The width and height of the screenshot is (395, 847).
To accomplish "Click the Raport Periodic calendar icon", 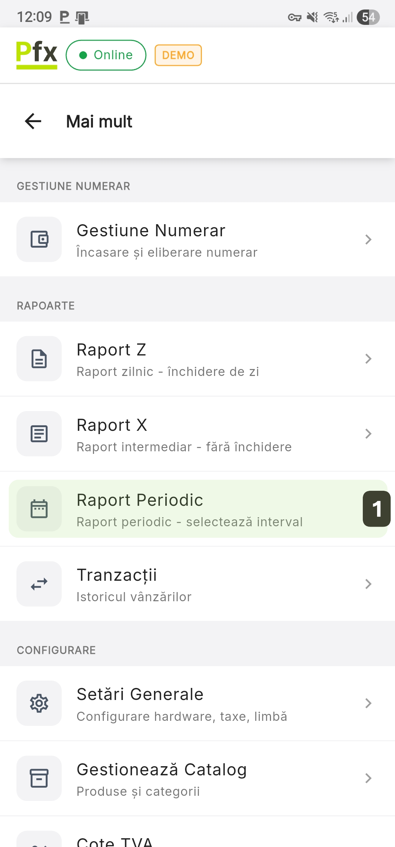I will tap(39, 509).
